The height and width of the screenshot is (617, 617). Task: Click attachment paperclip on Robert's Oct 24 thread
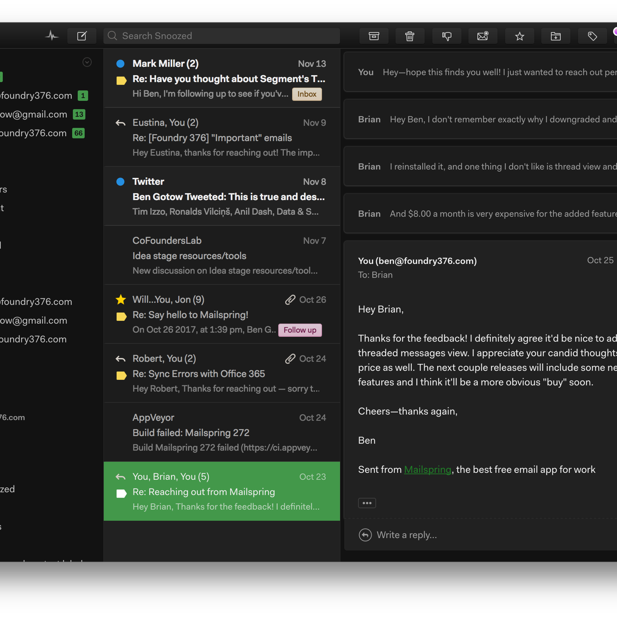pyautogui.click(x=290, y=359)
